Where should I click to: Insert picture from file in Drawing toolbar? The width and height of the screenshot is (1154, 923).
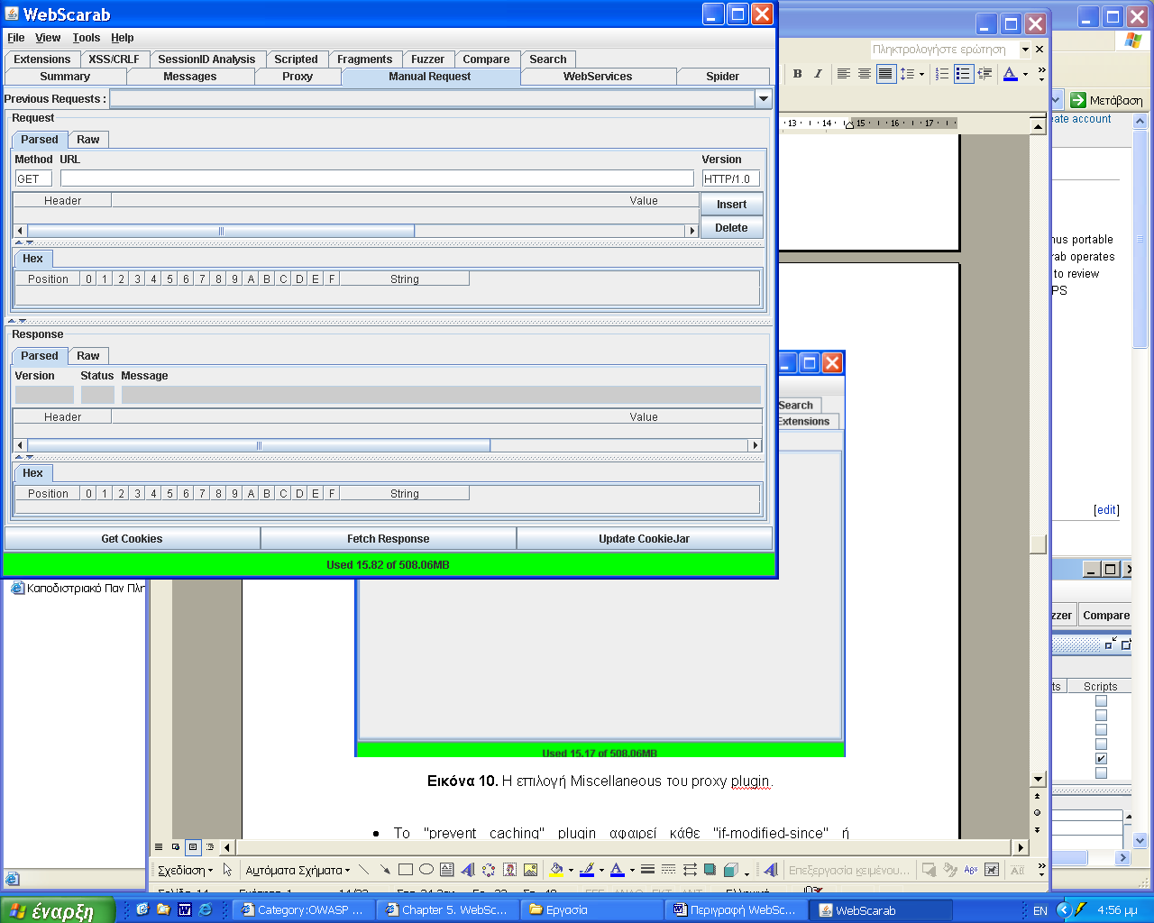click(x=530, y=870)
